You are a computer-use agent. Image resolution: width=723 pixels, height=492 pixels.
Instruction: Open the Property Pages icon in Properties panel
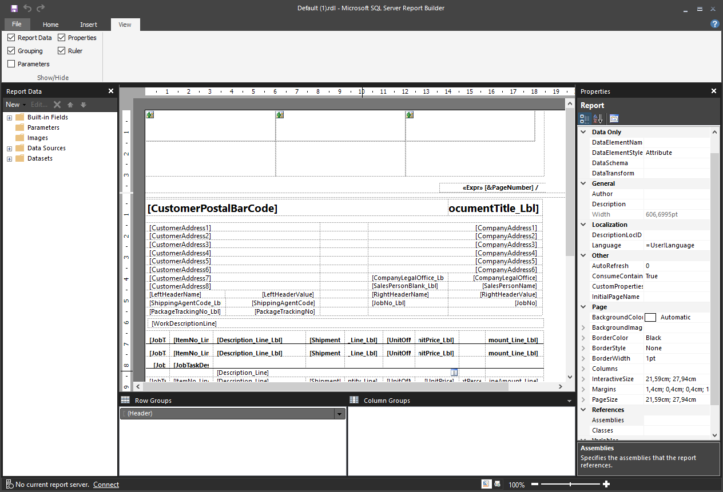tap(614, 118)
